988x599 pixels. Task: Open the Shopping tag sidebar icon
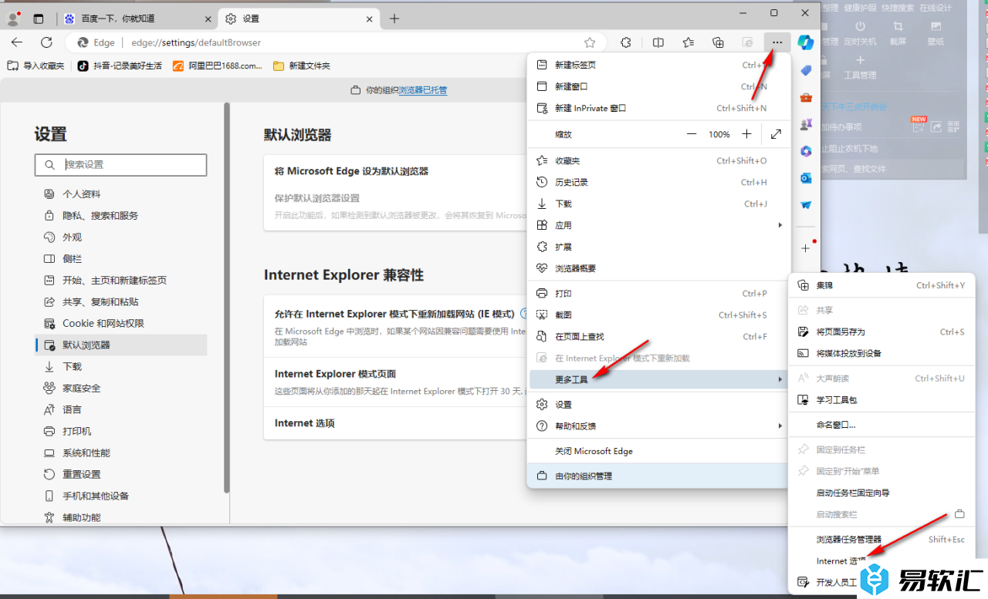(806, 70)
